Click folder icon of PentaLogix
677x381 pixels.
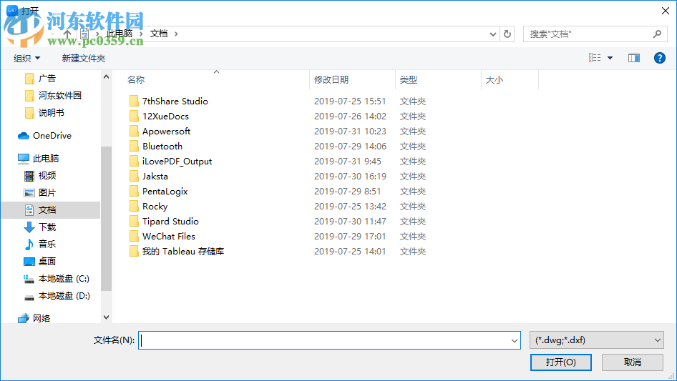(134, 191)
